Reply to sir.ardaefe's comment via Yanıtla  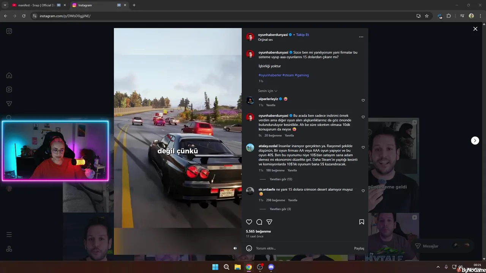293,200
